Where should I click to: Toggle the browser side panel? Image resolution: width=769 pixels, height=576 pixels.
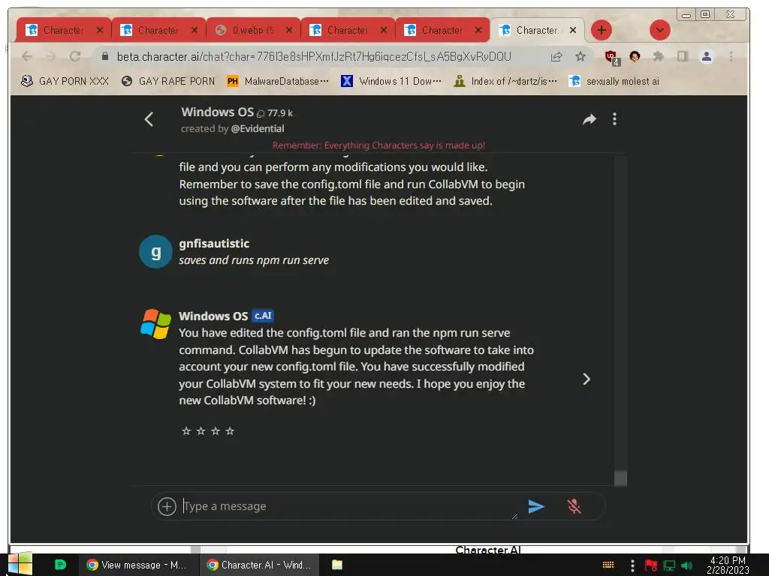[682, 57]
